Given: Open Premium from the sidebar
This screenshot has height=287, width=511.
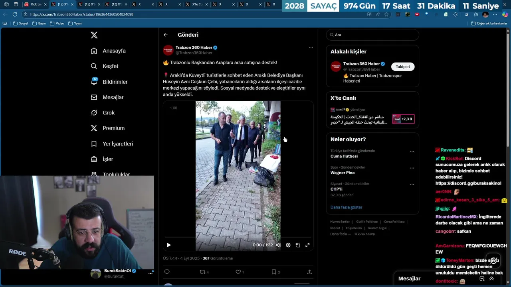Looking at the screenshot, I should click(108, 128).
